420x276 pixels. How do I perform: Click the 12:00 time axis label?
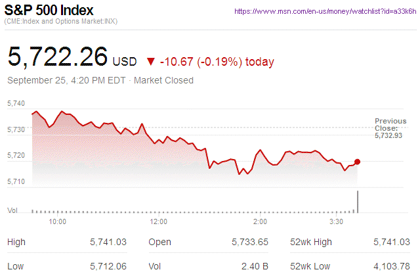click(159, 222)
